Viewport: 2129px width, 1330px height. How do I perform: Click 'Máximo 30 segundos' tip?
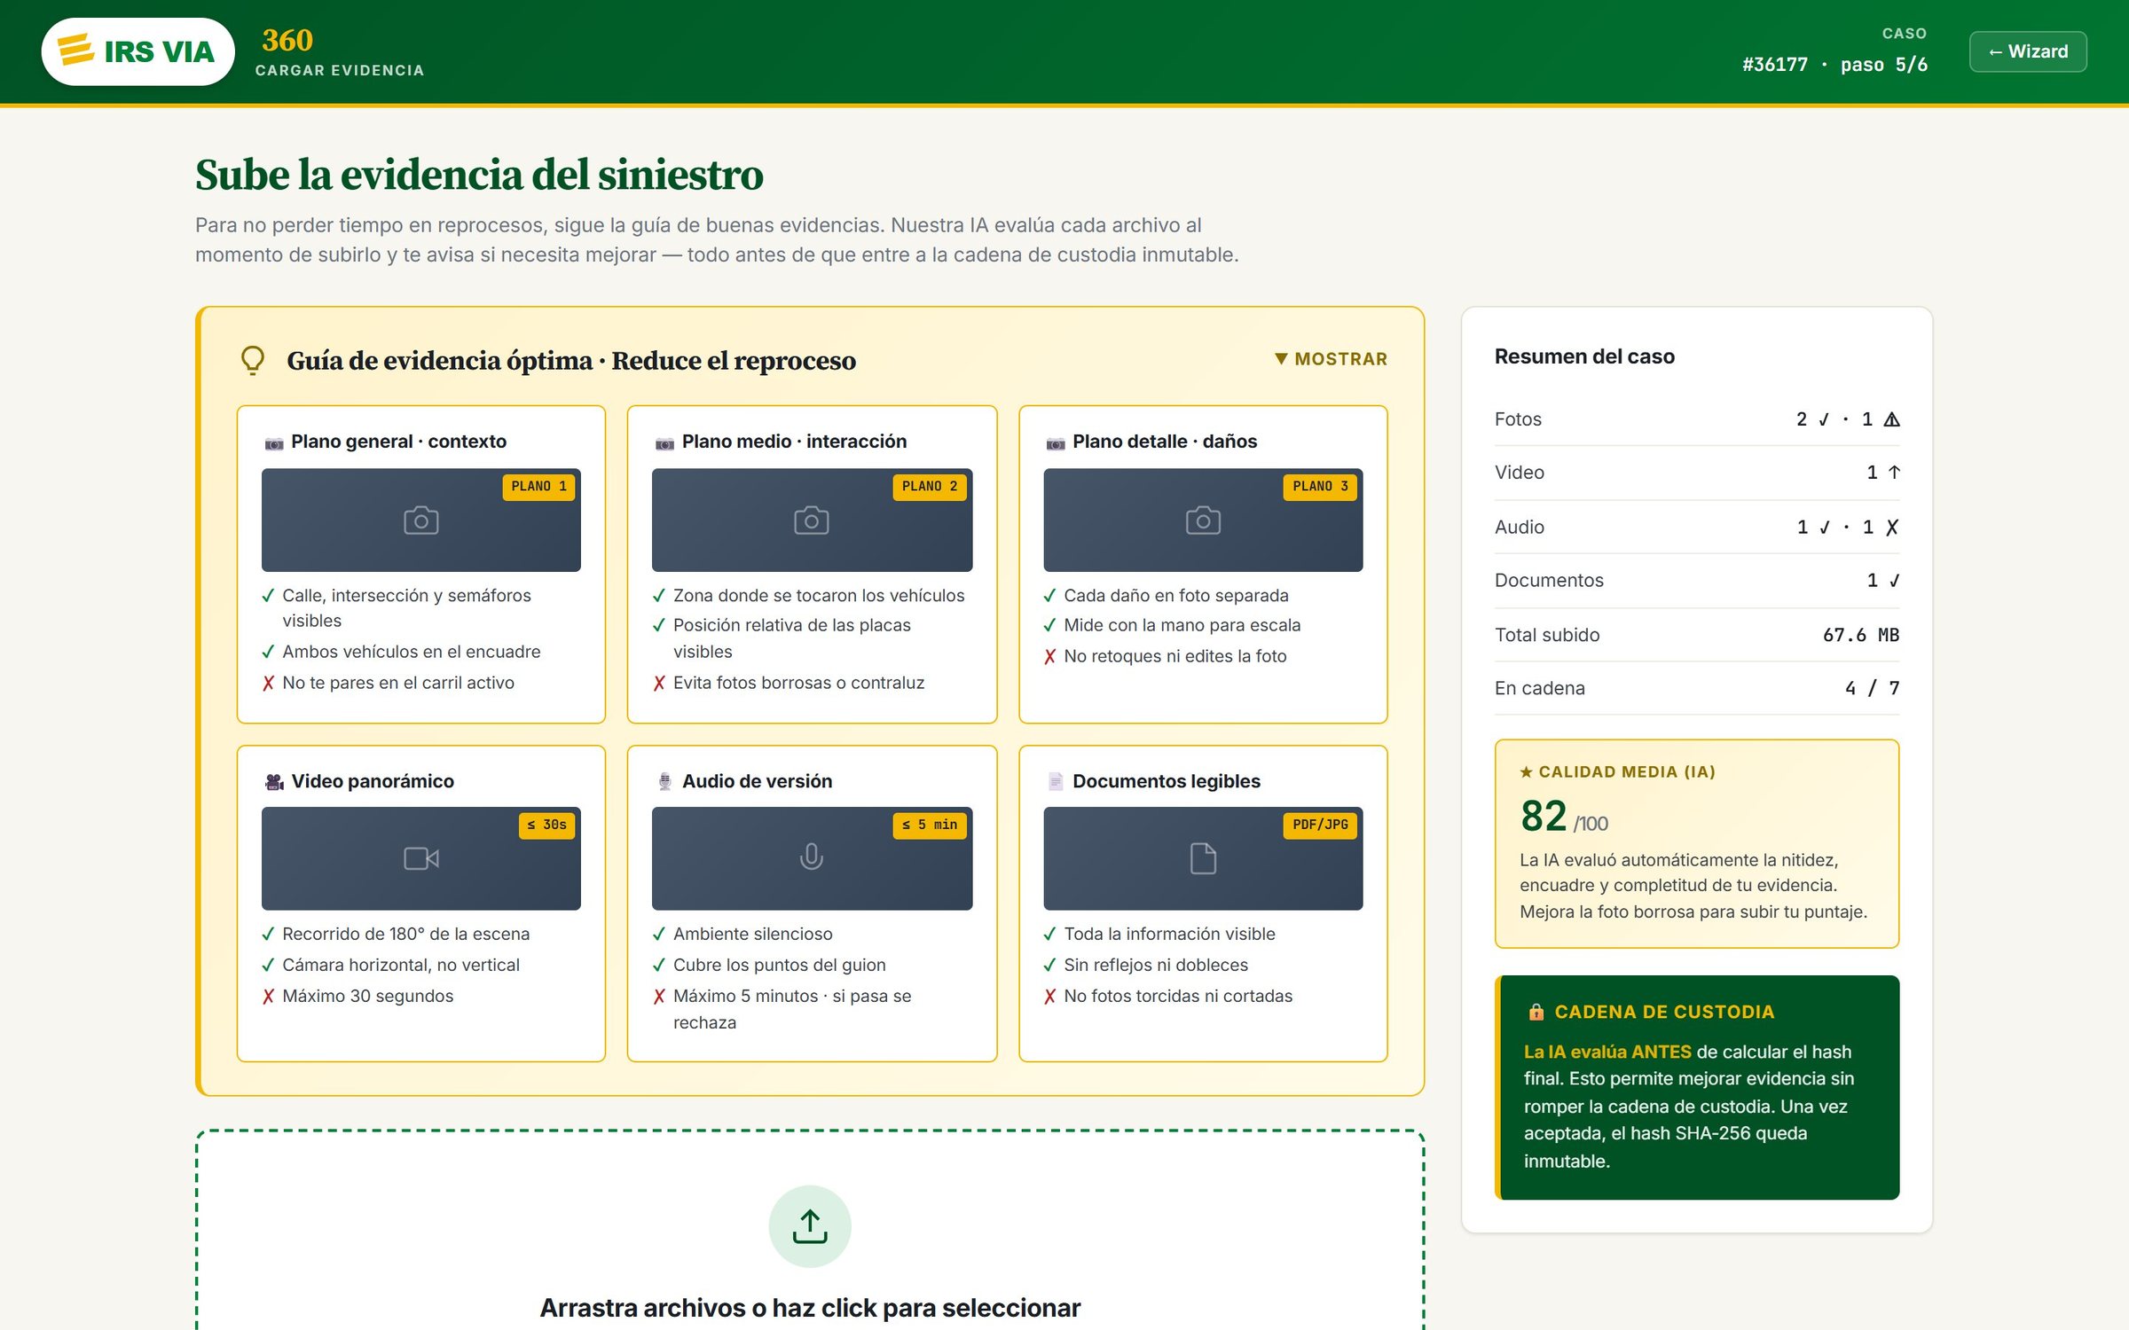(x=368, y=996)
